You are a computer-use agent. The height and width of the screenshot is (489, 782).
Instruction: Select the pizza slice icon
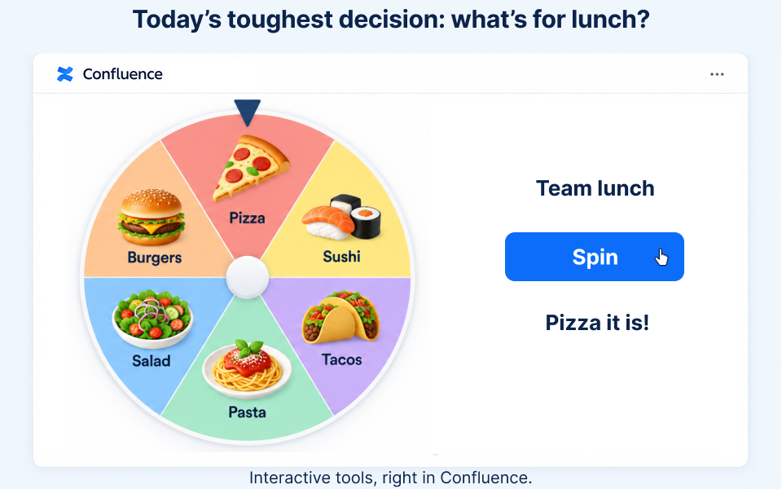point(251,168)
